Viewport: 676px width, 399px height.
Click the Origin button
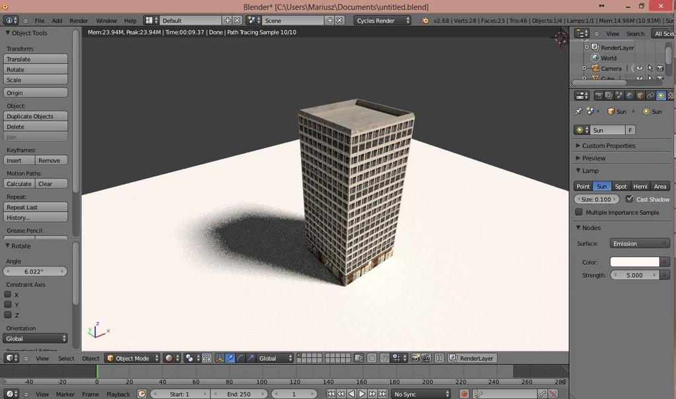click(x=36, y=92)
